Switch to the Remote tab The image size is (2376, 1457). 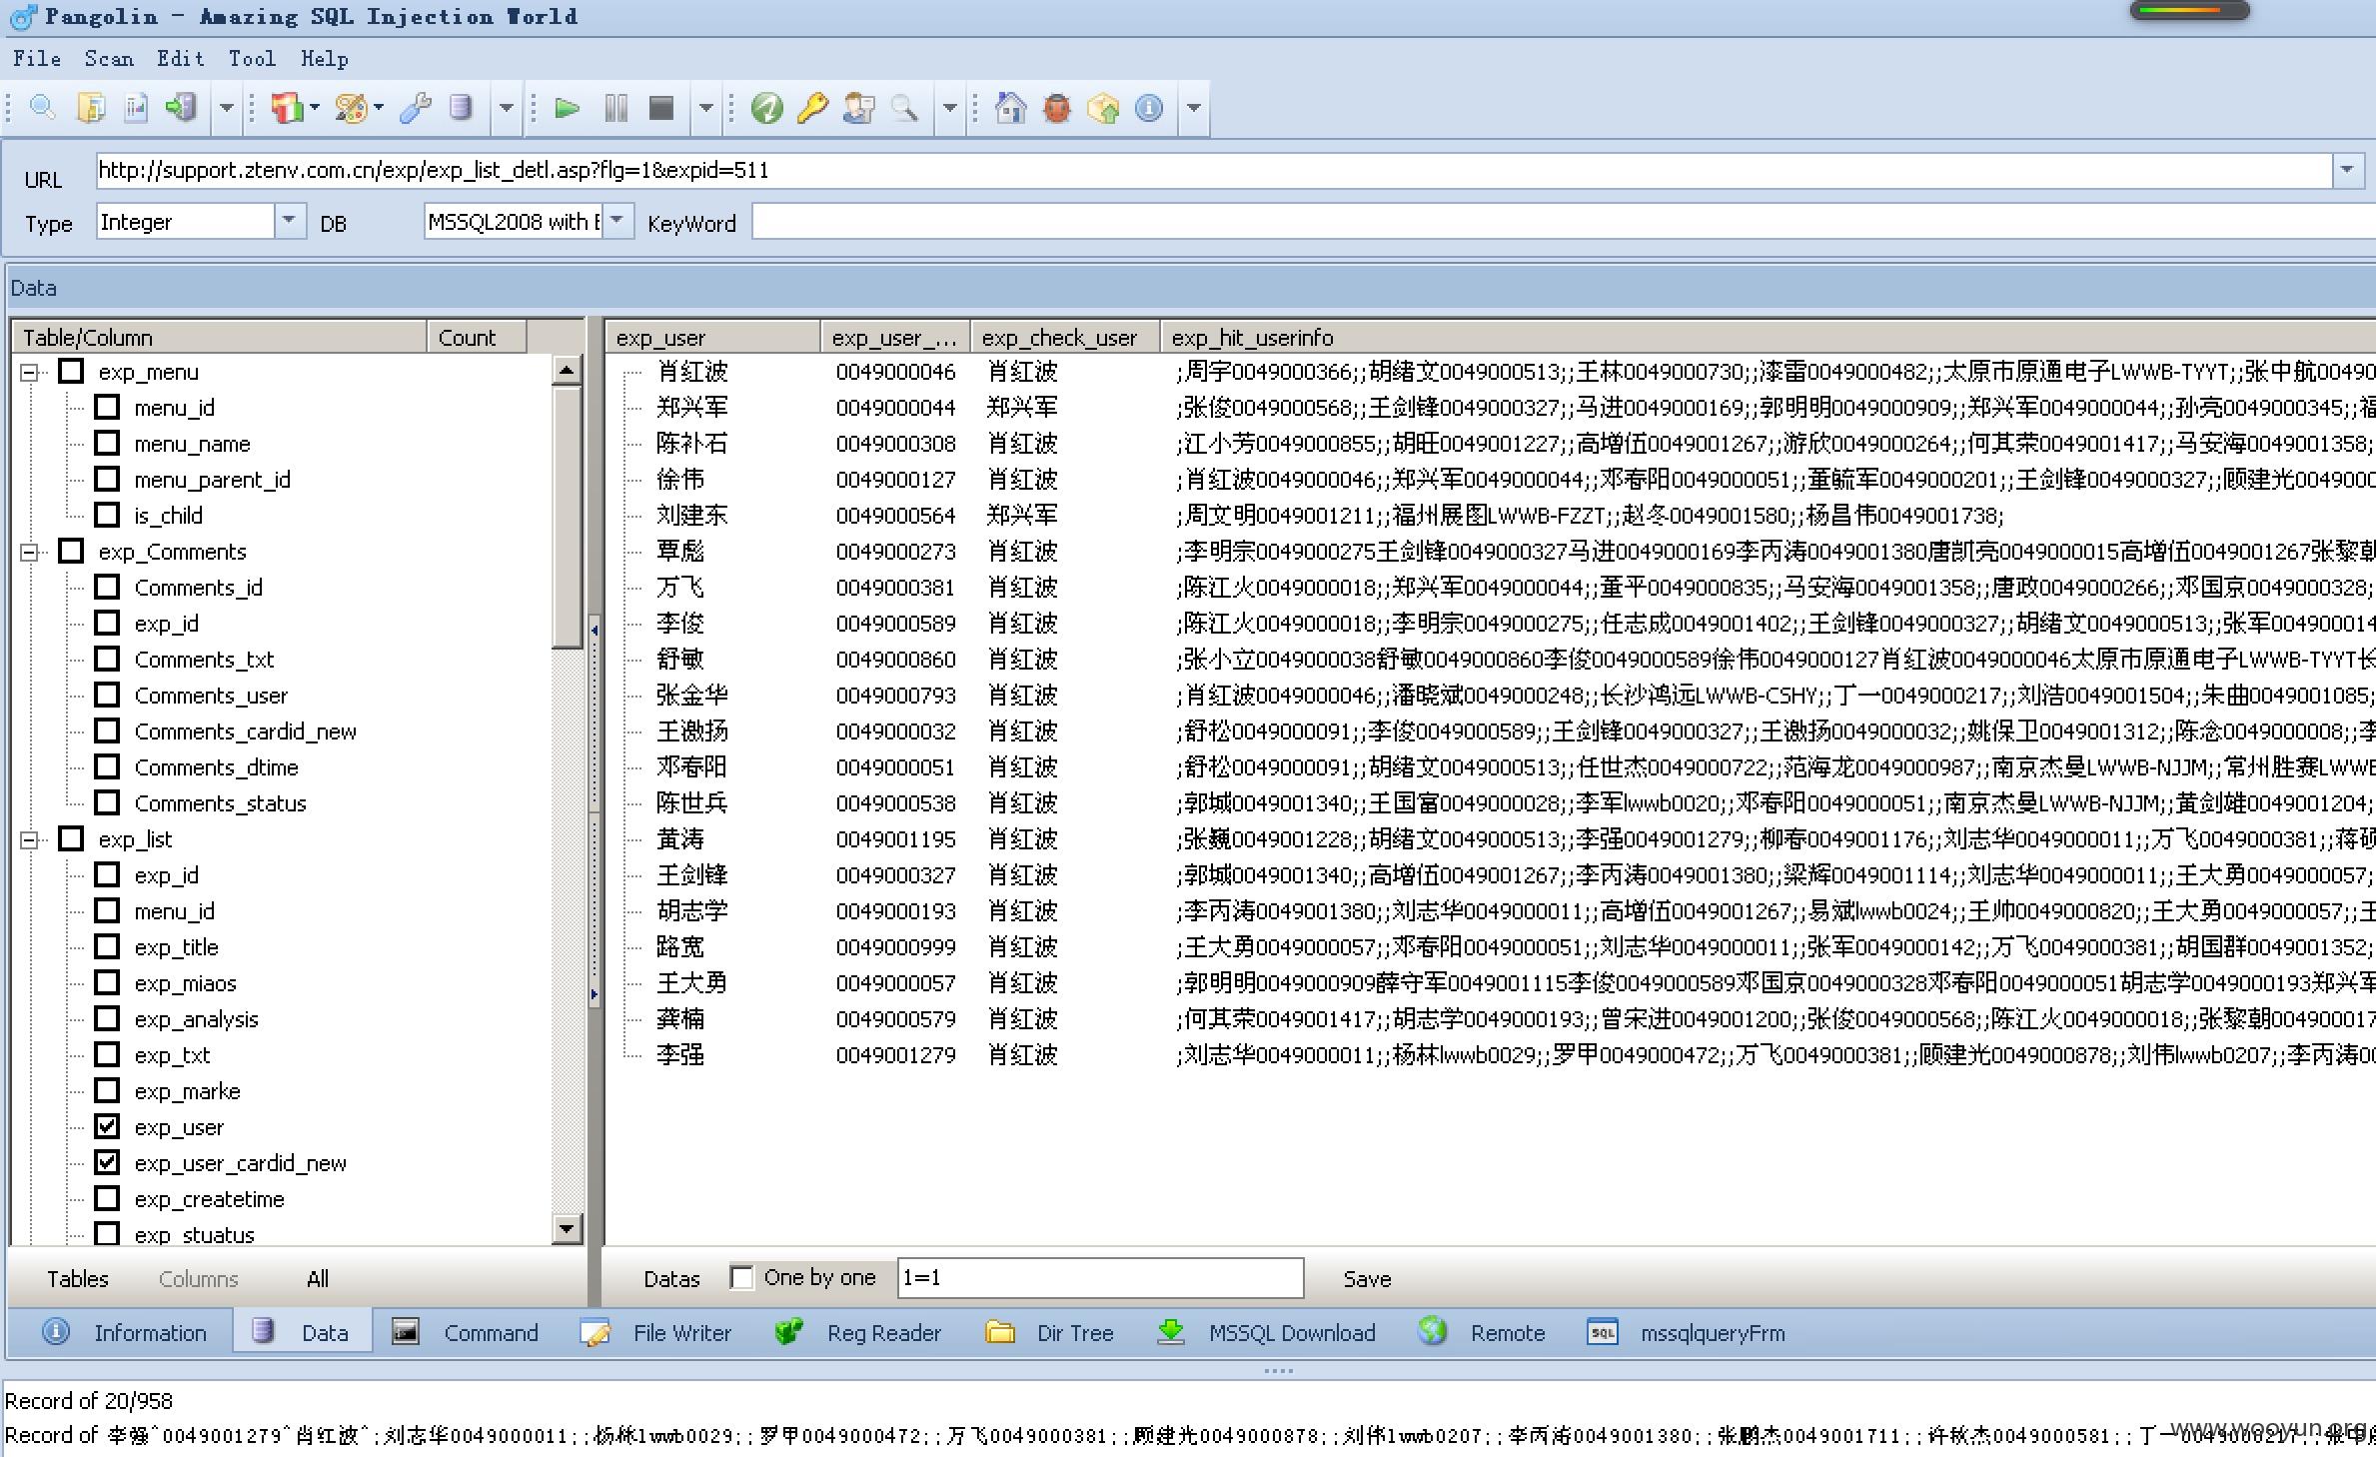tap(1481, 1332)
